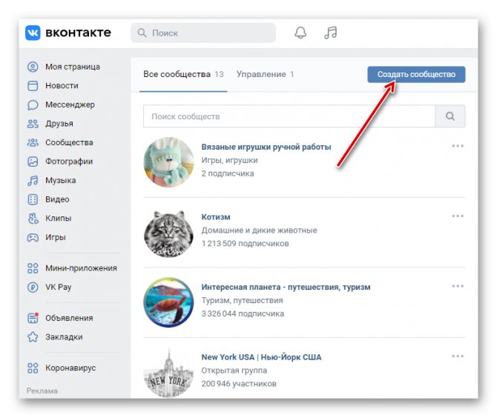
Task: Click the Игры gamepad icon
Action: (33, 237)
